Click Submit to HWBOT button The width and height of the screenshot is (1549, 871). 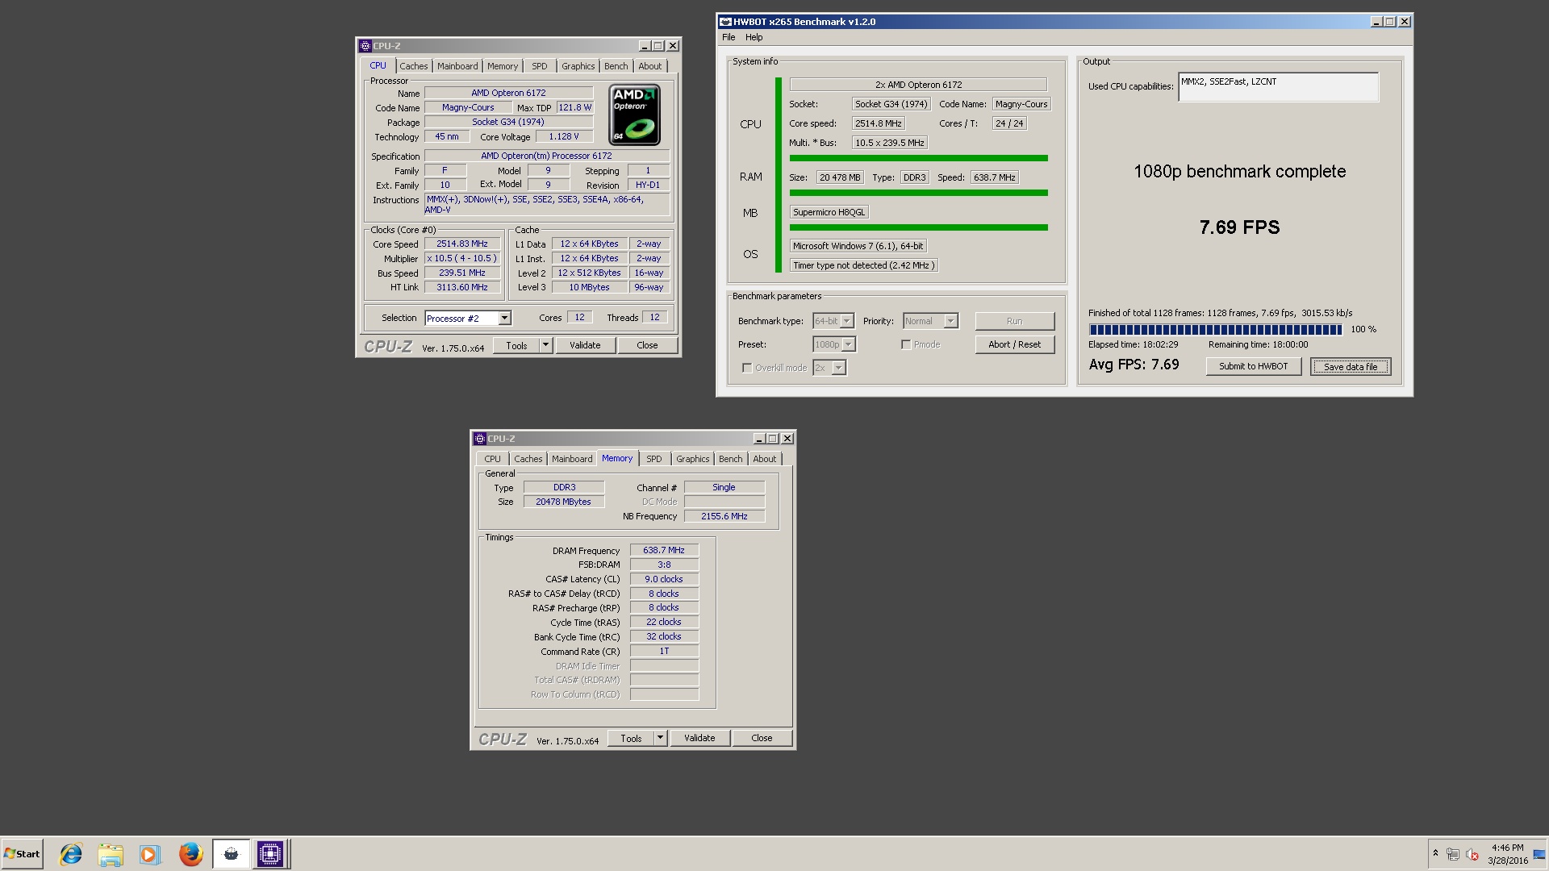tap(1253, 366)
